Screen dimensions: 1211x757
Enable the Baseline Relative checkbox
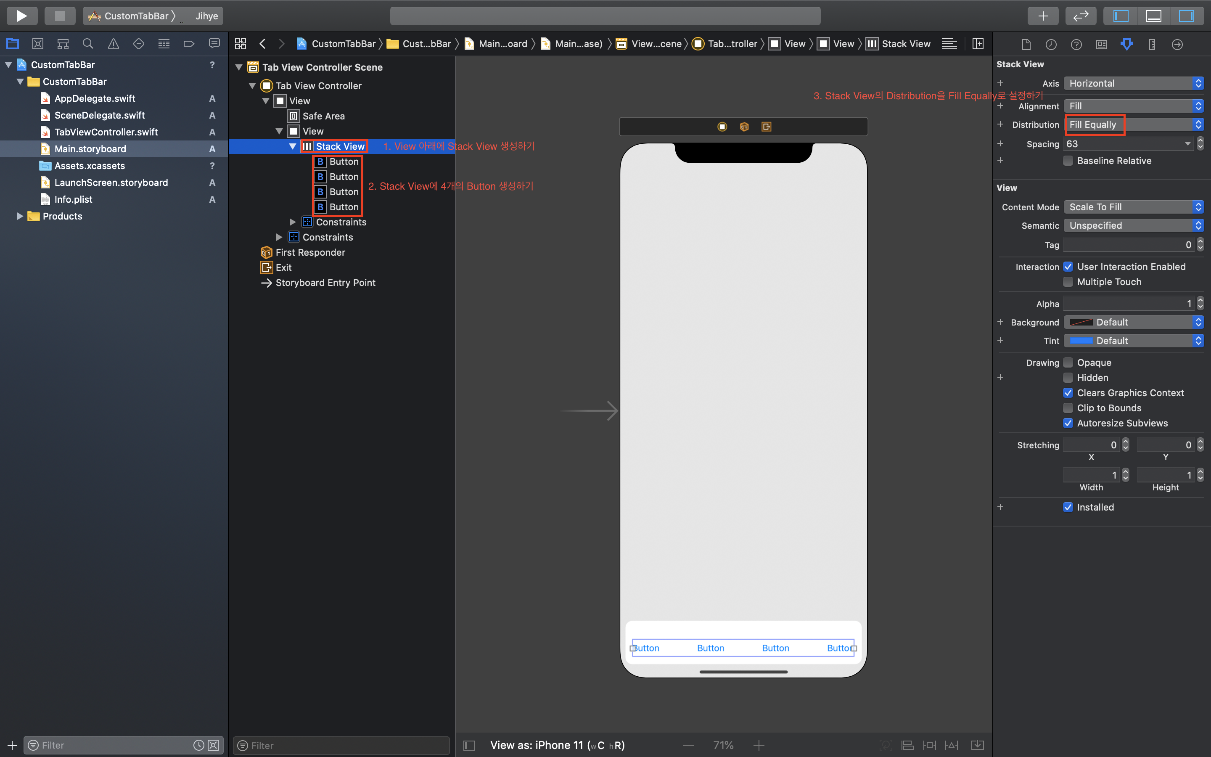tap(1068, 161)
